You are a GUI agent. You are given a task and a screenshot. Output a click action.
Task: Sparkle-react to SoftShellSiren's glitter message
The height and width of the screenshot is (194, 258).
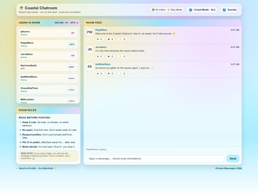122,74
